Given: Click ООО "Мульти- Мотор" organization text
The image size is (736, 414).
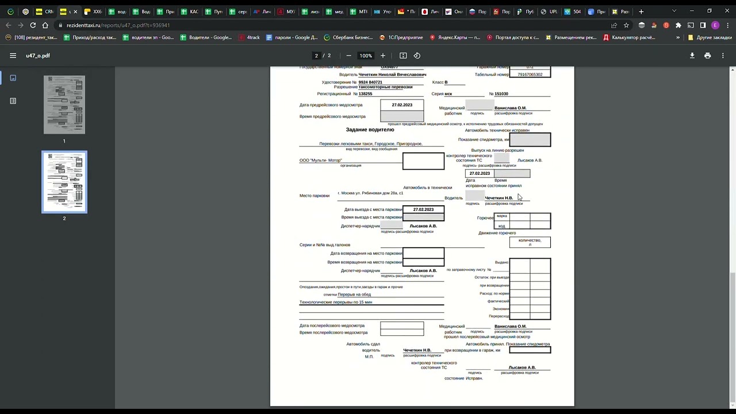Looking at the screenshot, I should pos(320,160).
